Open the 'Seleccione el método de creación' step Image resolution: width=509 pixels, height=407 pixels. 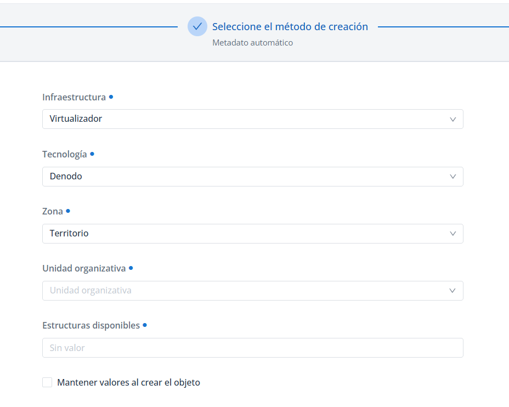click(x=290, y=26)
